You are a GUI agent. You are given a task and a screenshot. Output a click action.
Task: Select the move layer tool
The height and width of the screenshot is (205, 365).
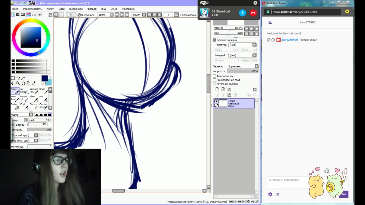pos(13,83)
